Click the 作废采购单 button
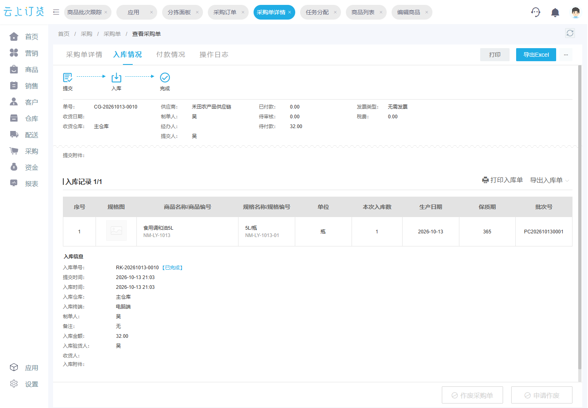This screenshot has height=408, width=588. tap(472, 395)
